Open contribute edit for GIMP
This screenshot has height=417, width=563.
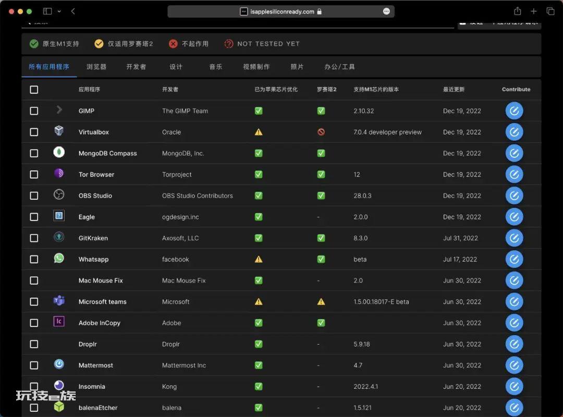coord(514,111)
